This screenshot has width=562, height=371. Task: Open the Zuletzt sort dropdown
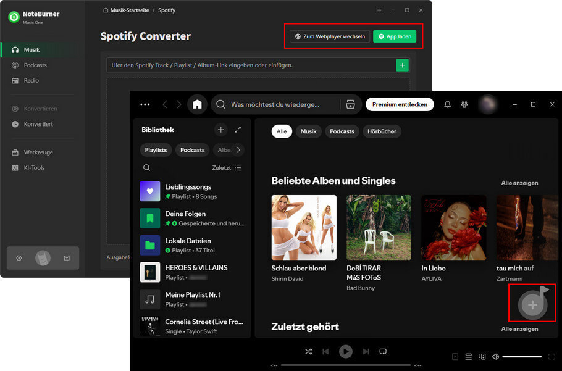coord(227,167)
